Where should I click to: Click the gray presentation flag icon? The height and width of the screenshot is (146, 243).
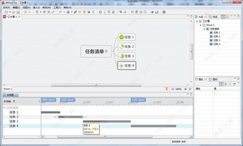click(x=61, y=12)
